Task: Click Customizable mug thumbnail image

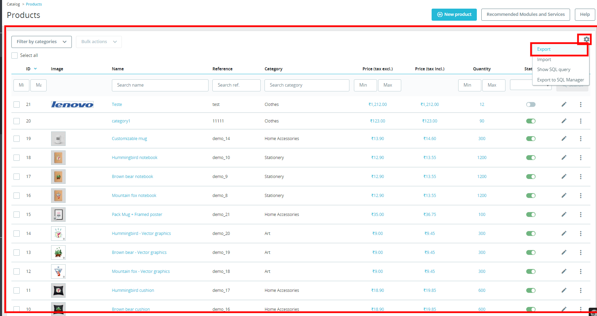Action: [58, 139]
